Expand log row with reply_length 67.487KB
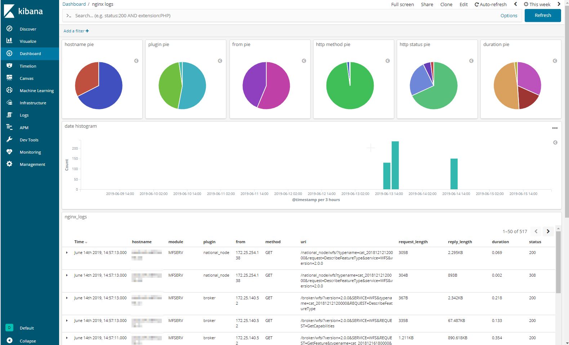 [67, 321]
